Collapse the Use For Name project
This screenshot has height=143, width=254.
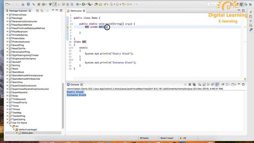(x=7, y=123)
